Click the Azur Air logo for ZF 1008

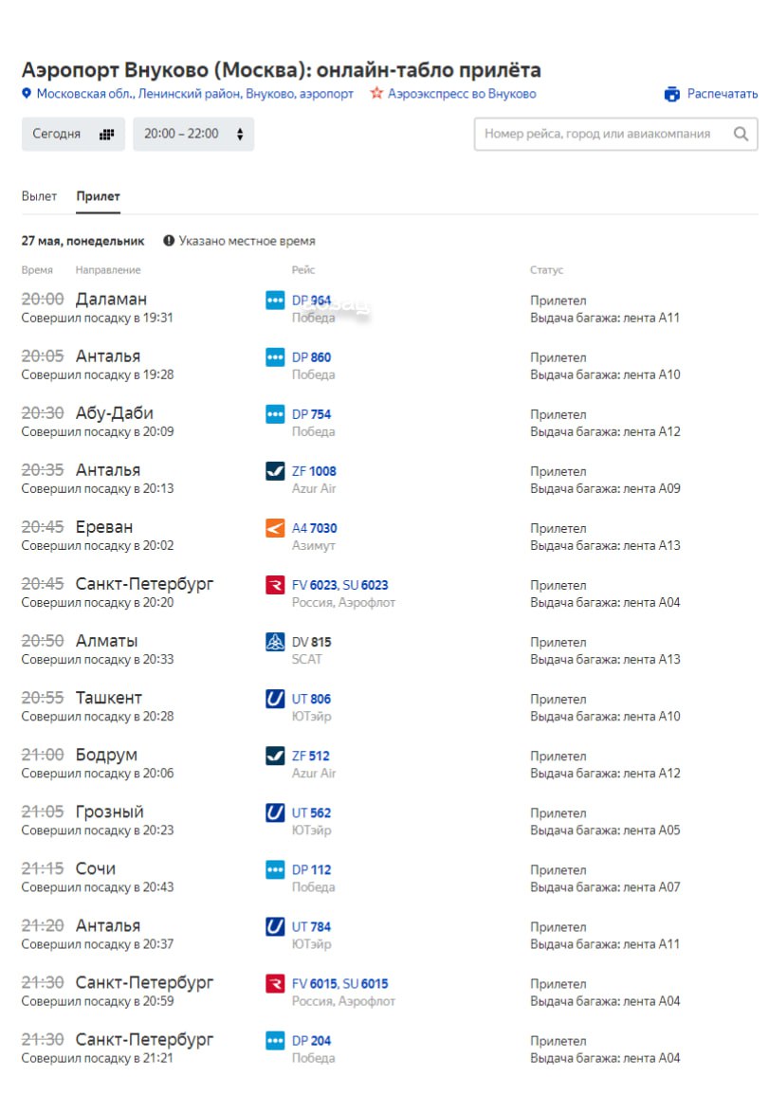tap(275, 471)
